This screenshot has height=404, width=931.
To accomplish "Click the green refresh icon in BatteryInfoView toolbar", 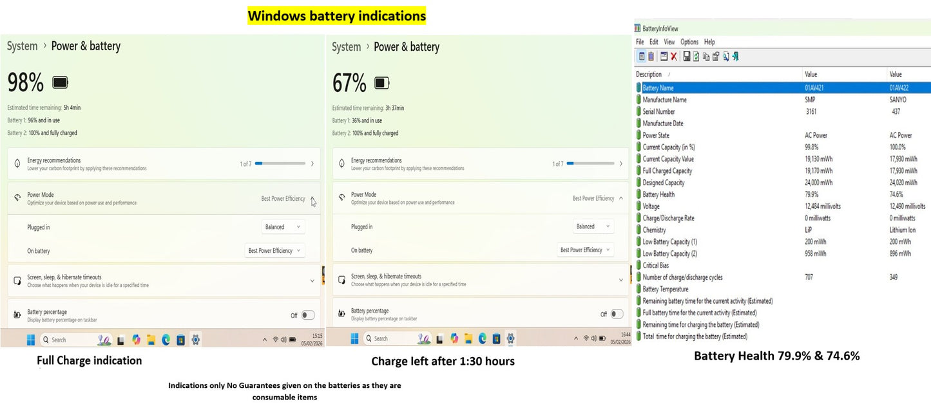I will 696,57.
